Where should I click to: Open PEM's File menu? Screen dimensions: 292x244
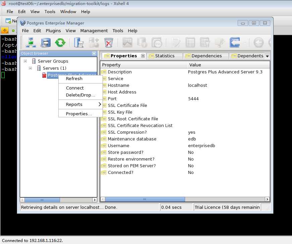tap(25, 31)
